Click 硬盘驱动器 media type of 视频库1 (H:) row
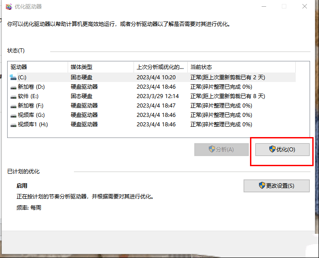 (84, 125)
